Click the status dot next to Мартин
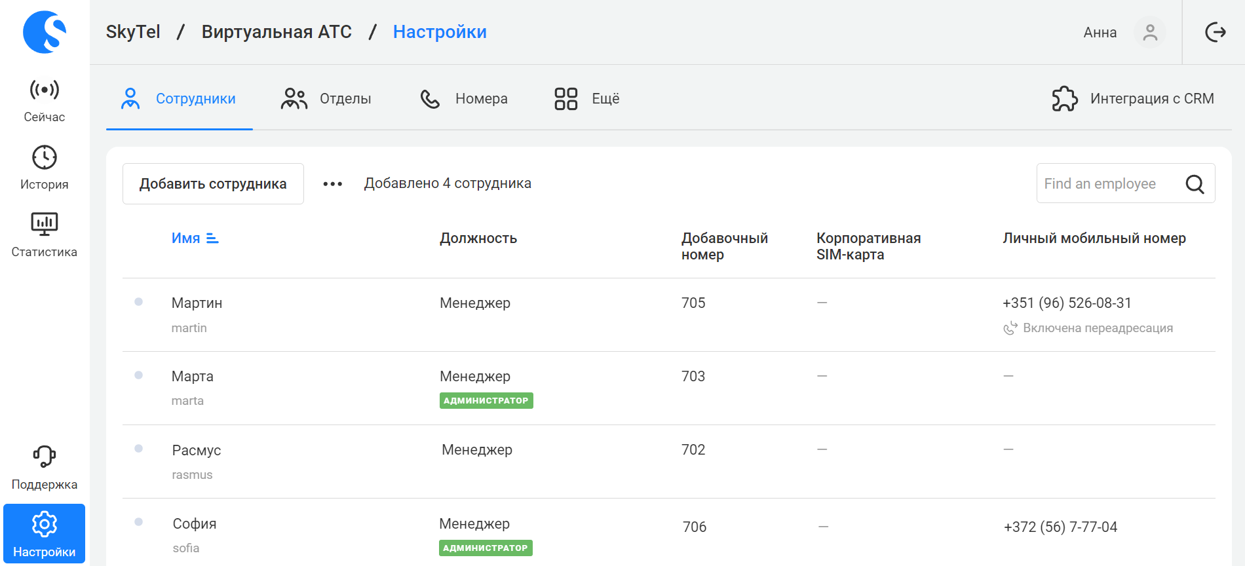 [x=138, y=302]
